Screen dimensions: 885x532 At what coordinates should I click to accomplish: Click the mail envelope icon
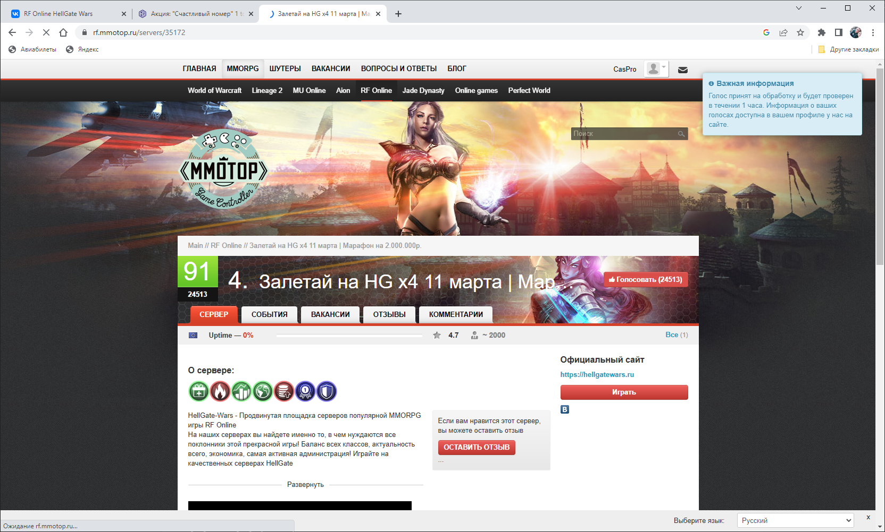[683, 70]
